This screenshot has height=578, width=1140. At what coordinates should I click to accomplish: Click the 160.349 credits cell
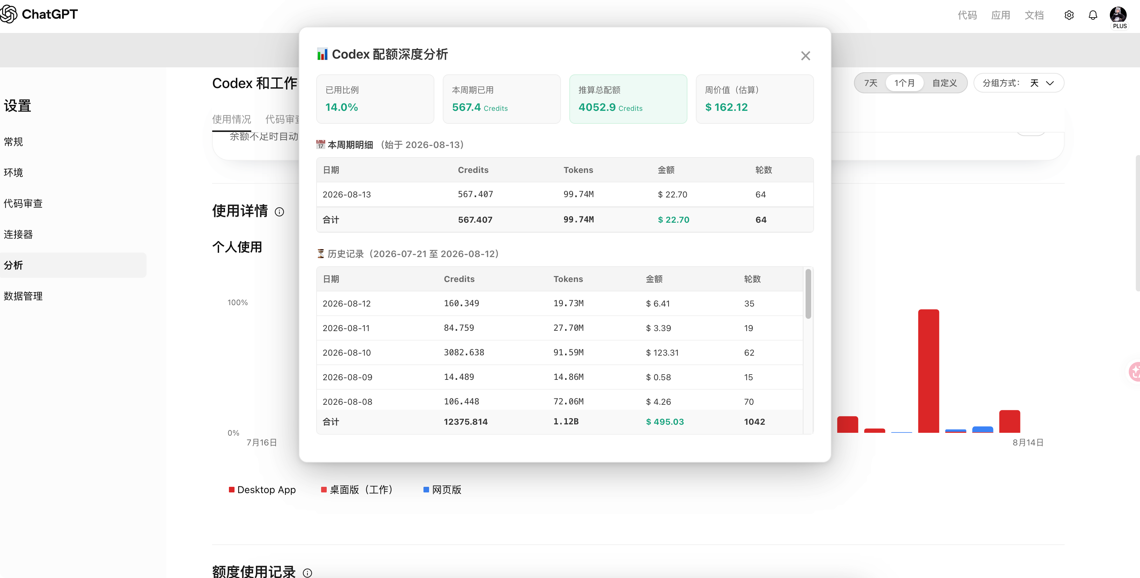462,303
